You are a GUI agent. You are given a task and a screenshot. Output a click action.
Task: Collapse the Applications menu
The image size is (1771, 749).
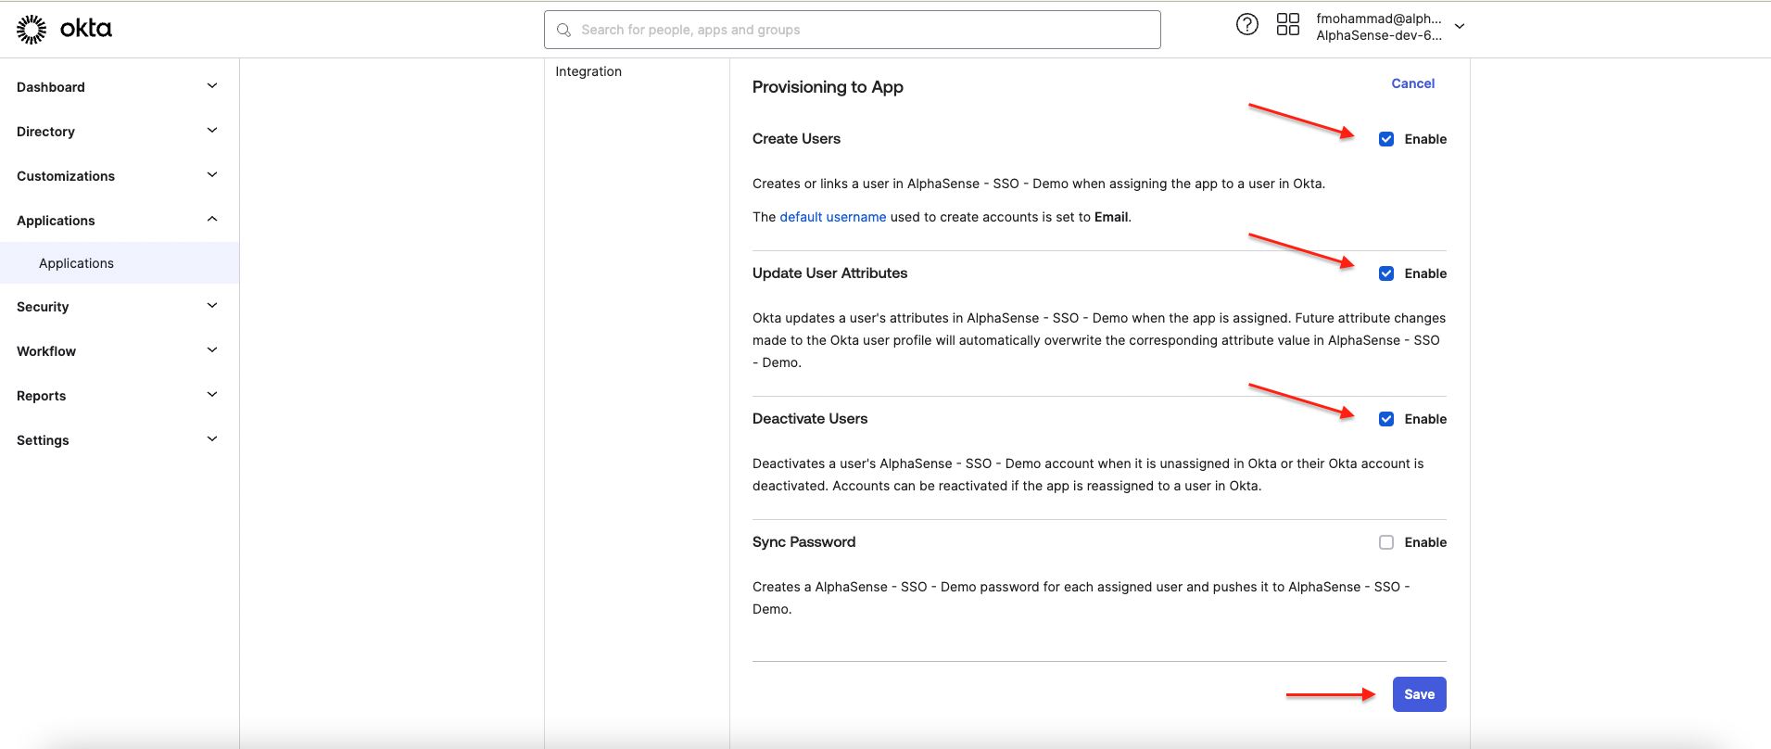pos(120,220)
